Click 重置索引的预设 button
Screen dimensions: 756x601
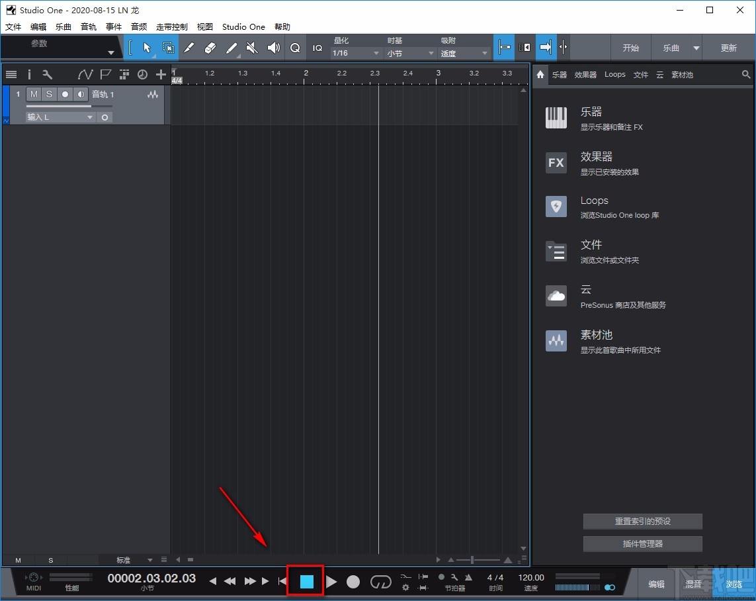coord(642,521)
